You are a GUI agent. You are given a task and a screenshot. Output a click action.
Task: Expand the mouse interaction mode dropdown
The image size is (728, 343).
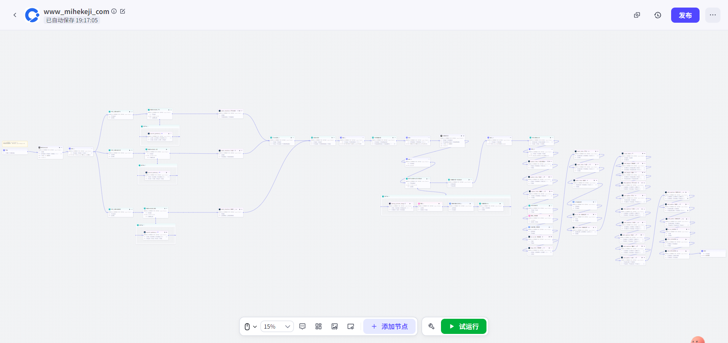tap(250, 326)
